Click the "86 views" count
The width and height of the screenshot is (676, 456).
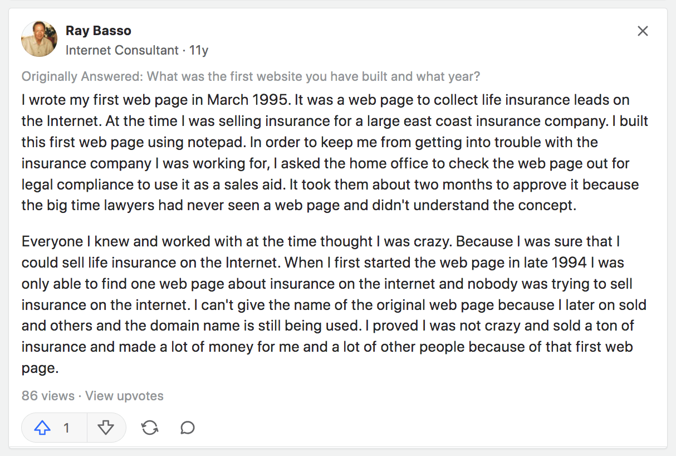[x=48, y=396]
